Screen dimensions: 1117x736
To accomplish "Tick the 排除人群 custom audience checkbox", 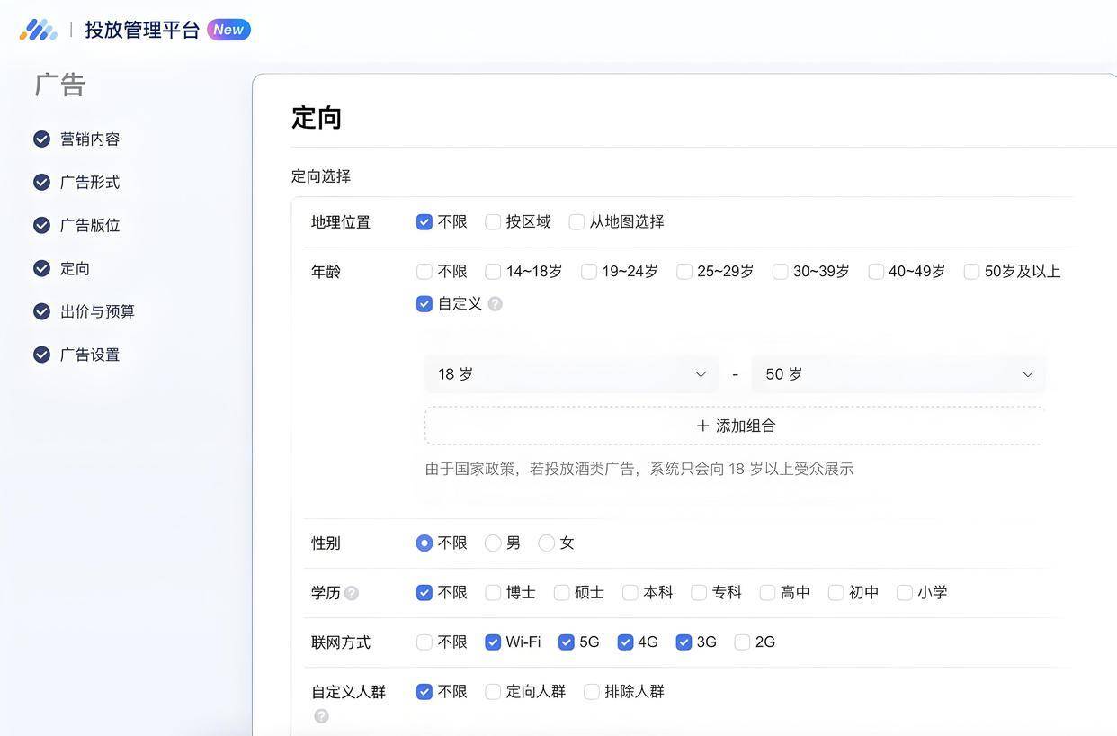I will click(592, 692).
